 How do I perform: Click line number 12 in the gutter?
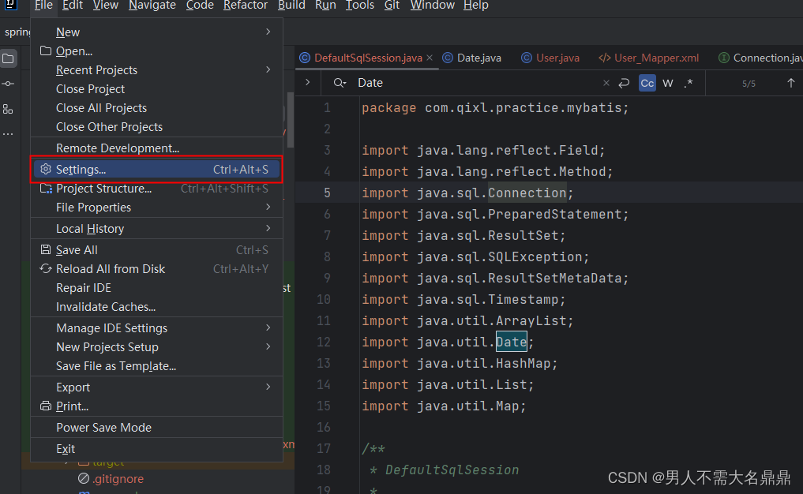(324, 342)
